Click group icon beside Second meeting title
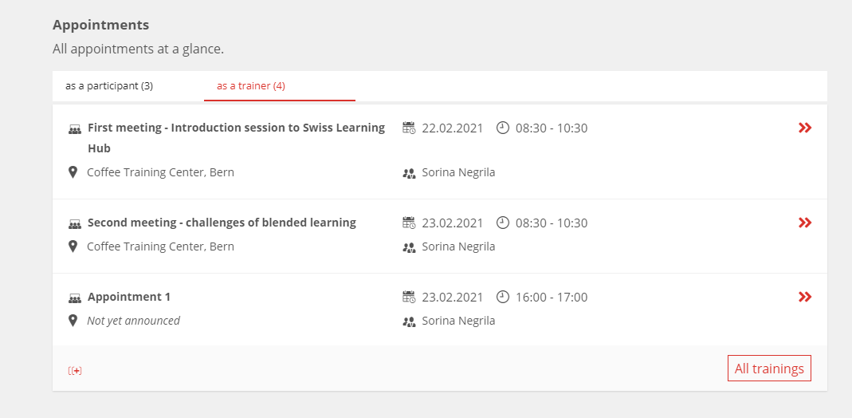 74,224
